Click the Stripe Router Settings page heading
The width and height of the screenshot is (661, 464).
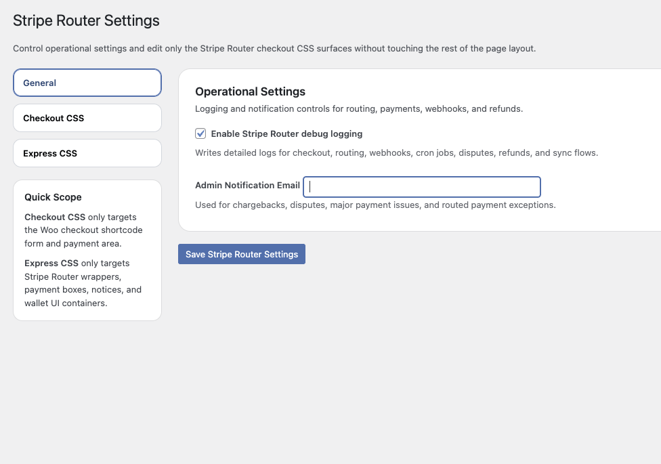(86, 20)
